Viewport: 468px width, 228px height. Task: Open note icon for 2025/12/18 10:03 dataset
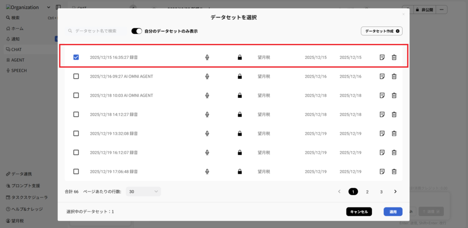tap(382, 95)
